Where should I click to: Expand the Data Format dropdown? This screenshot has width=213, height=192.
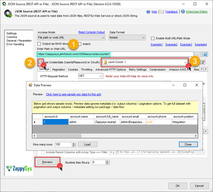click(127, 38)
